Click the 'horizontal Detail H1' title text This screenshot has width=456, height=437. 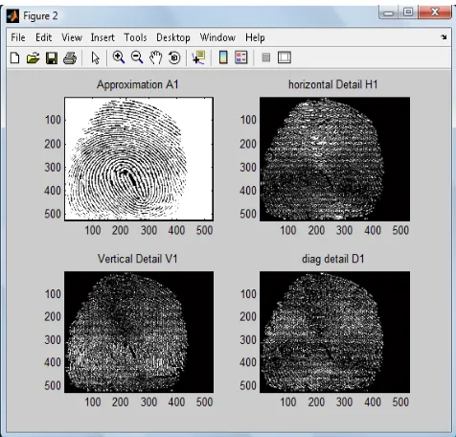[x=333, y=84]
